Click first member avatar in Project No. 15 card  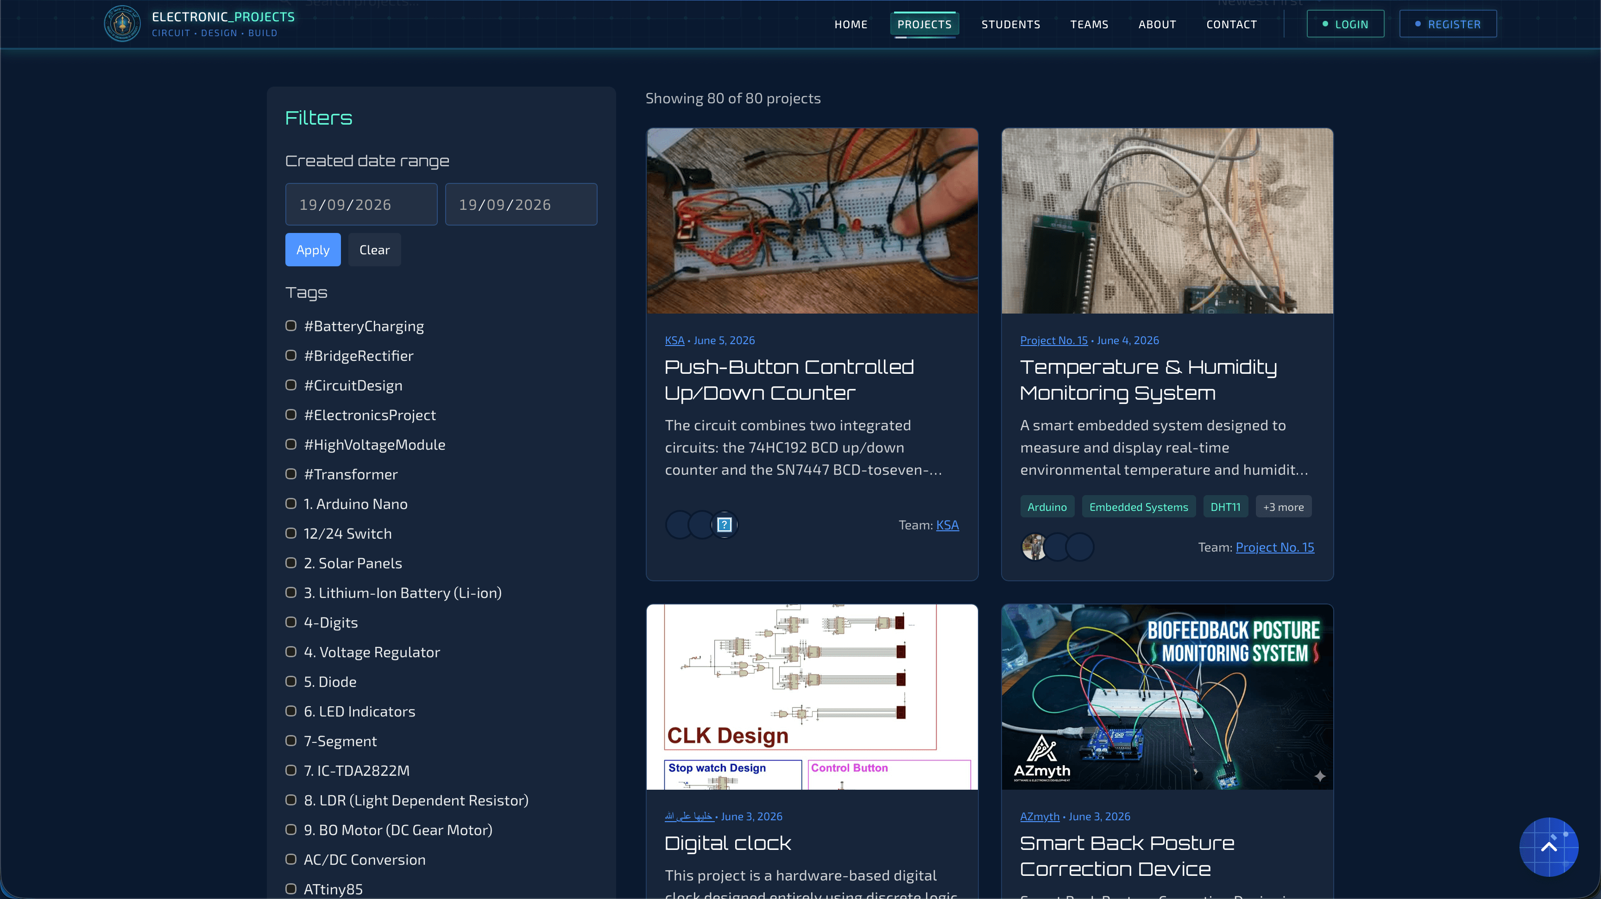pos(1034,547)
